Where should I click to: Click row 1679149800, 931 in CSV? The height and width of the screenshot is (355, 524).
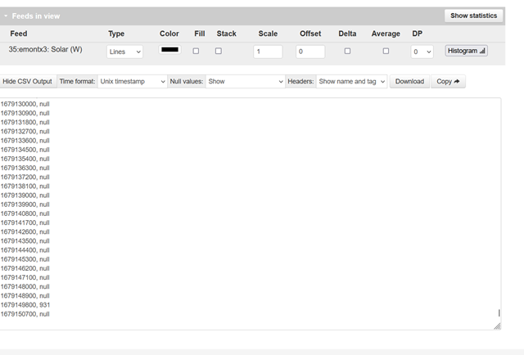(25, 305)
